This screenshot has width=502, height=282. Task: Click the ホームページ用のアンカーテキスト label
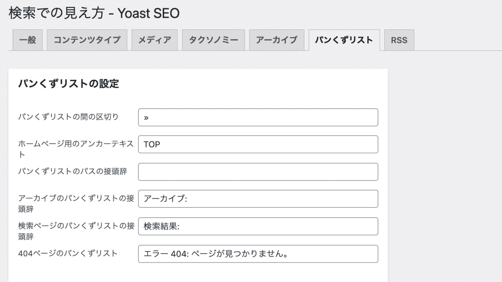[76, 149]
